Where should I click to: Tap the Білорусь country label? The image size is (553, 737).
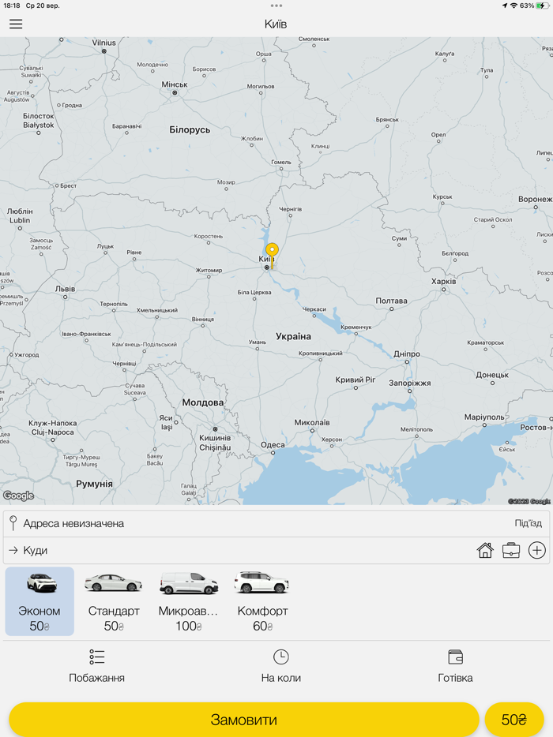pos(190,129)
